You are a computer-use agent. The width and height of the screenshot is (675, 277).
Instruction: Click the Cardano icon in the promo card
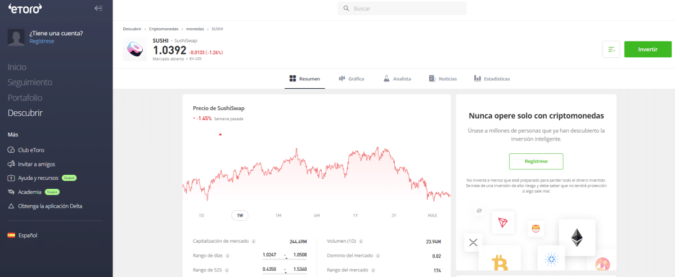pos(551,258)
